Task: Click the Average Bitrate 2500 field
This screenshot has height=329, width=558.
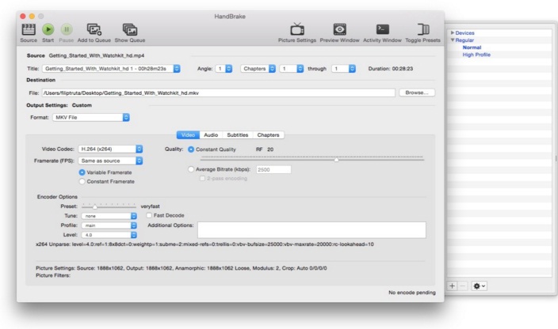Action: click(273, 170)
